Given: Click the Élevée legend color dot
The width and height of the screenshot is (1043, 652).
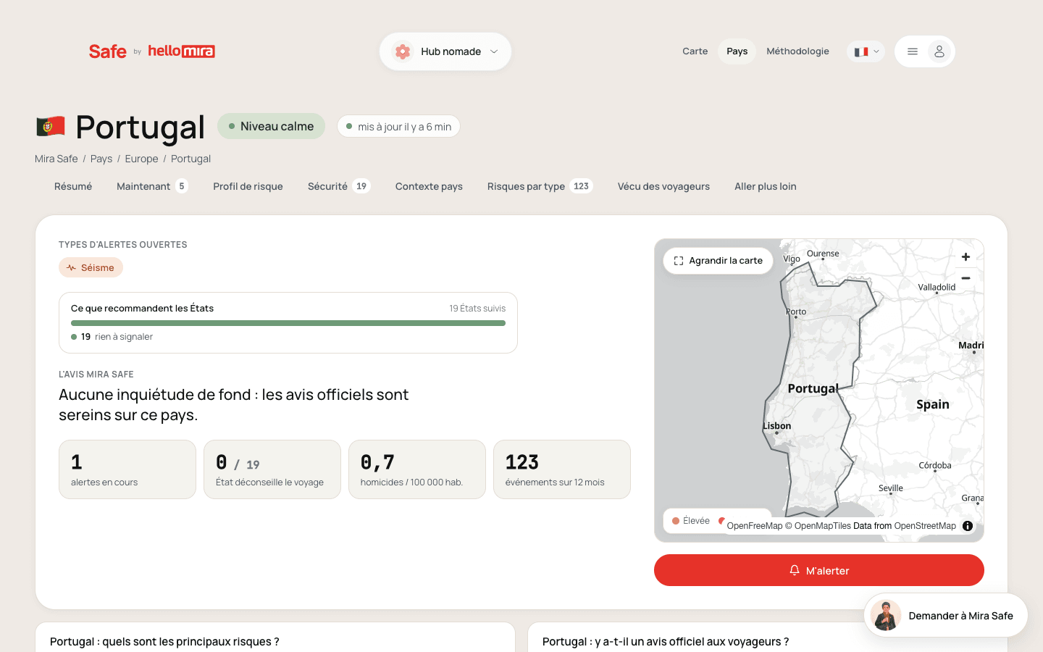Looking at the screenshot, I should [x=676, y=521].
